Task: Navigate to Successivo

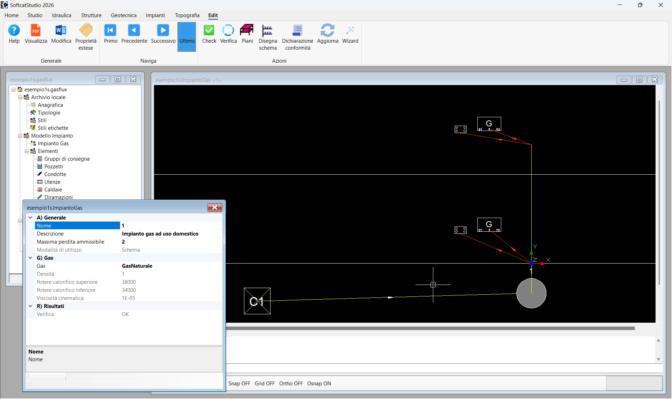Action: [x=163, y=34]
